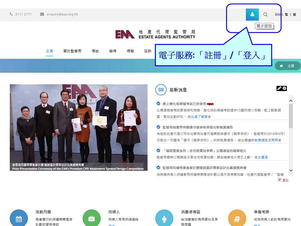Click the pencil edit icon above news

(x=279, y=89)
